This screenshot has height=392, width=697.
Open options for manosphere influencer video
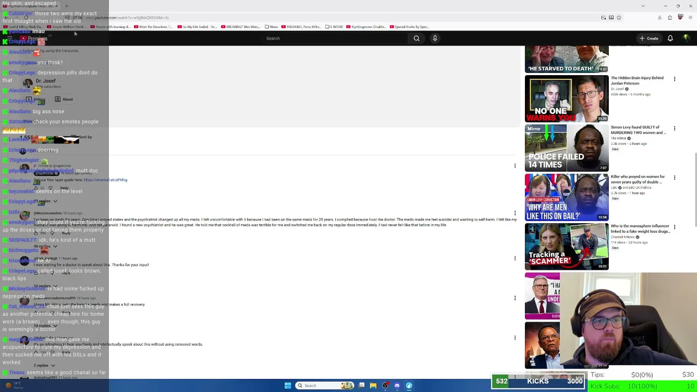[675, 227]
